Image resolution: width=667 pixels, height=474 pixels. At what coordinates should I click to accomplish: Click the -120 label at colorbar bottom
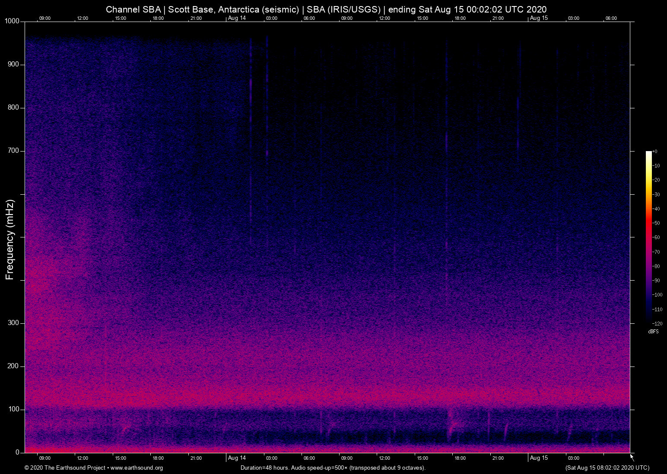(657, 323)
